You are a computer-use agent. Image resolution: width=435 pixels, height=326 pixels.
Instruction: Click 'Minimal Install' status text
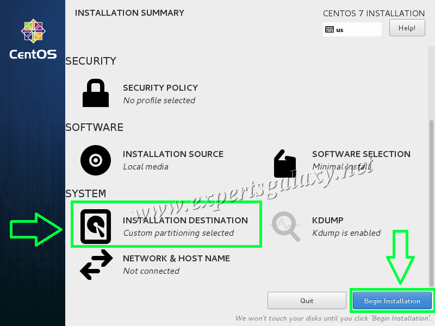click(342, 167)
